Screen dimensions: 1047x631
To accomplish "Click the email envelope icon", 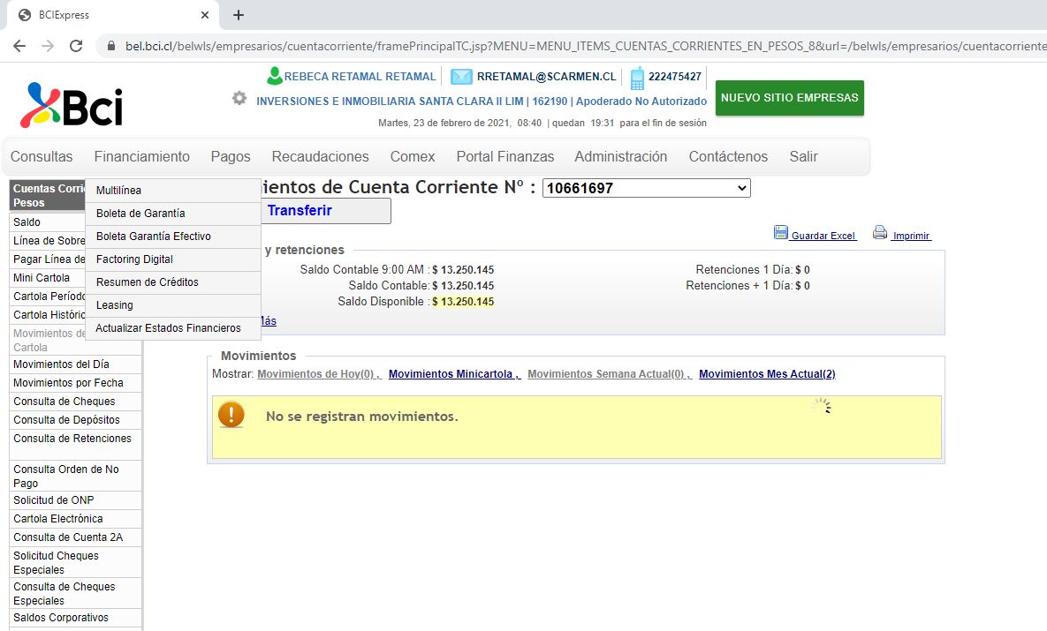I will [x=461, y=77].
